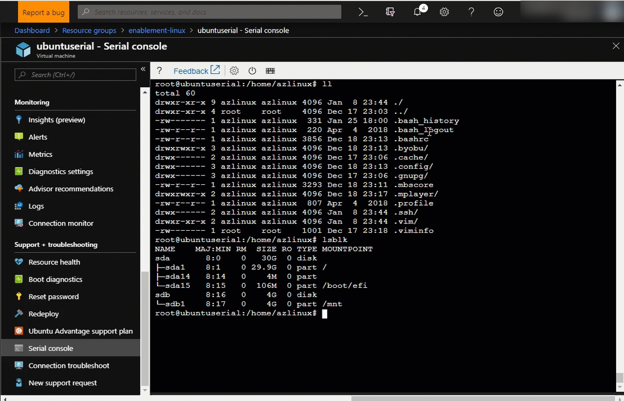624x401 pixels.
Task: Restart the VM via the power icon
Action: [252, 71]
